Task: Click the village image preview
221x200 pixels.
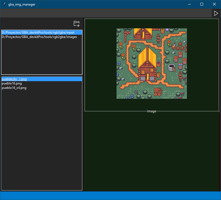Action: pos(152,64)
